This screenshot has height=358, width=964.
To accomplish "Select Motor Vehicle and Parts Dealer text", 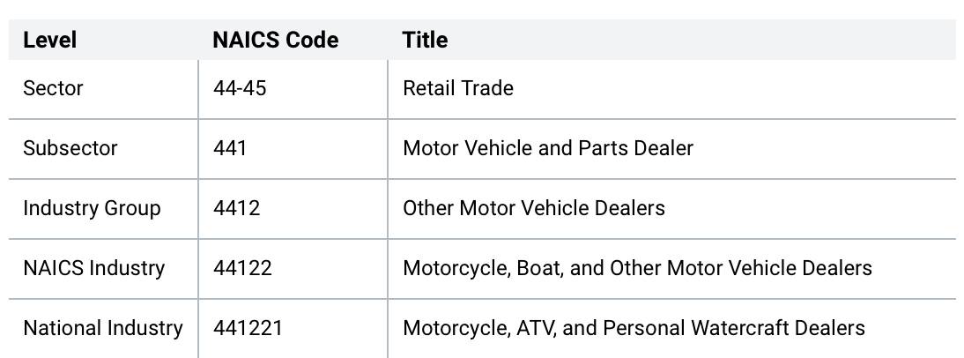I will click(x=548, y=148).
